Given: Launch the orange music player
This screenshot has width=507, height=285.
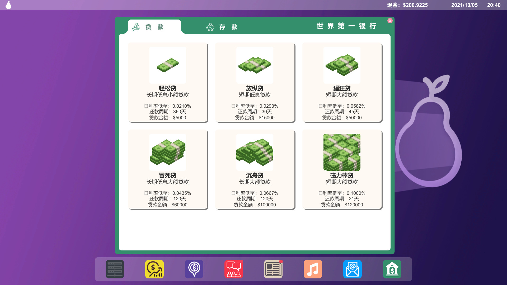Looking at the screenshot, I should click(x=313, y=269).
